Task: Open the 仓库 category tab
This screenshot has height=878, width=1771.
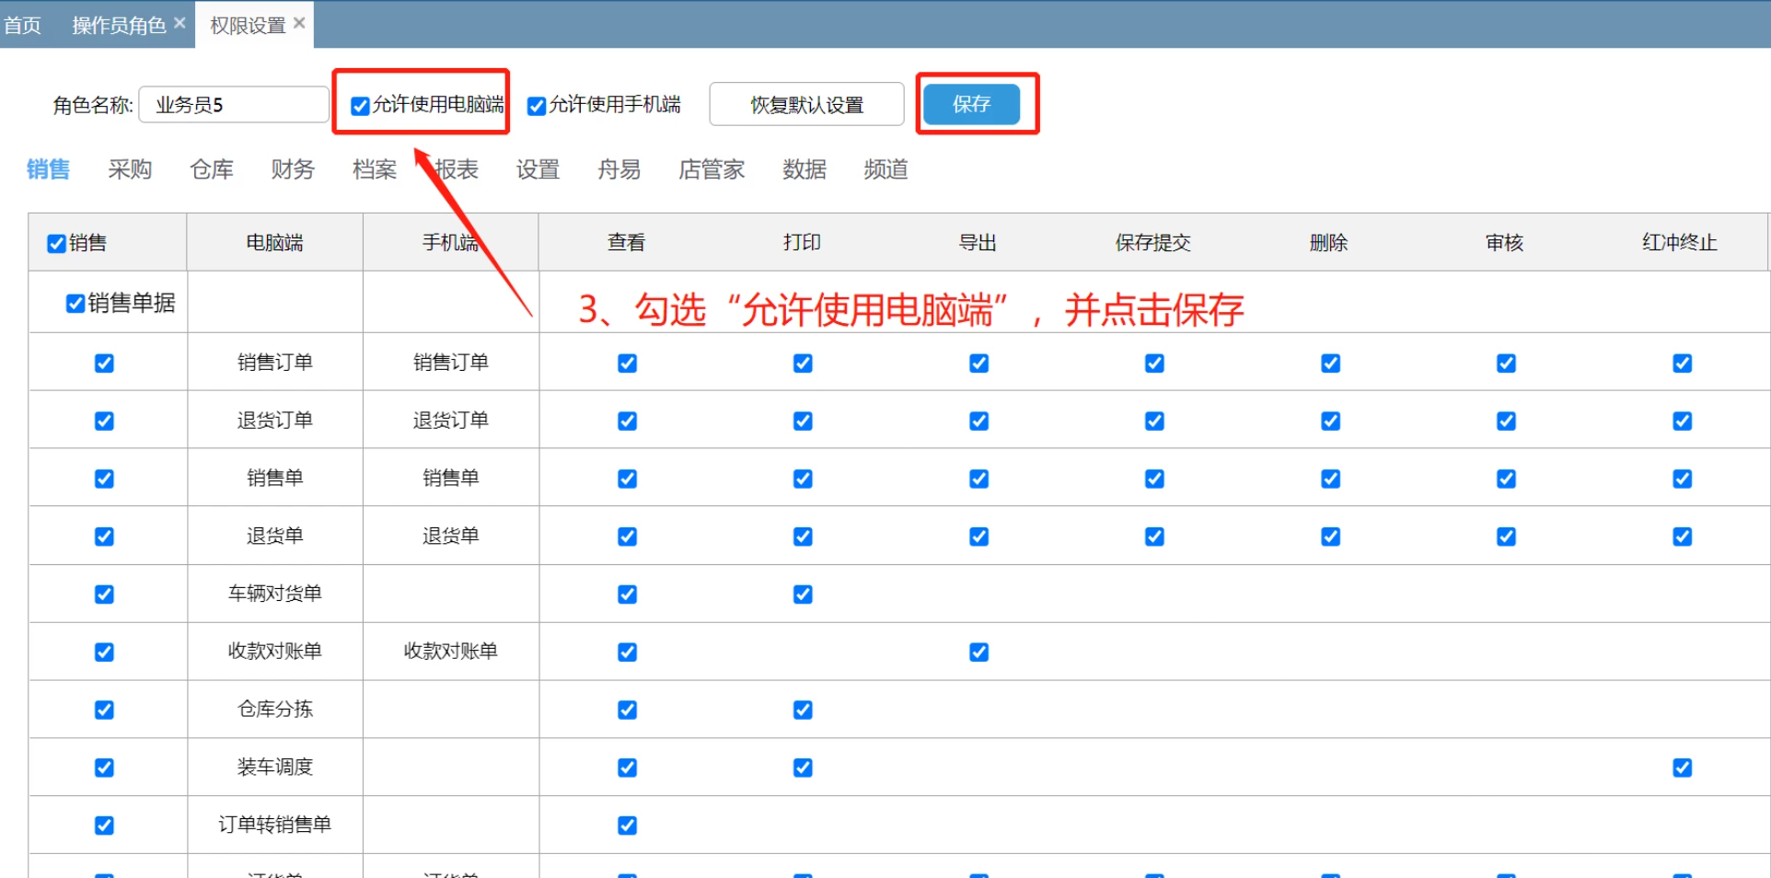Action: tap(212, 169)
